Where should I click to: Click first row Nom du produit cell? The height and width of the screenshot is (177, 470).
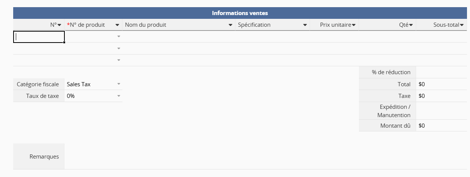coord(179,37)
